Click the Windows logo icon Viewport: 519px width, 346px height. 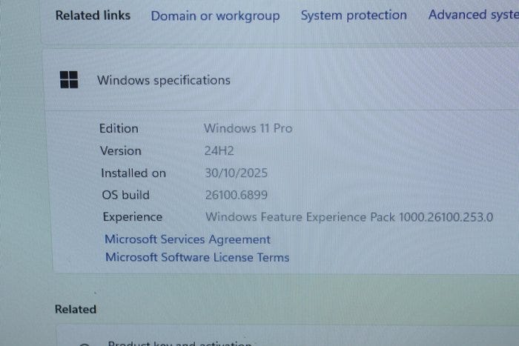pos(69,80)
